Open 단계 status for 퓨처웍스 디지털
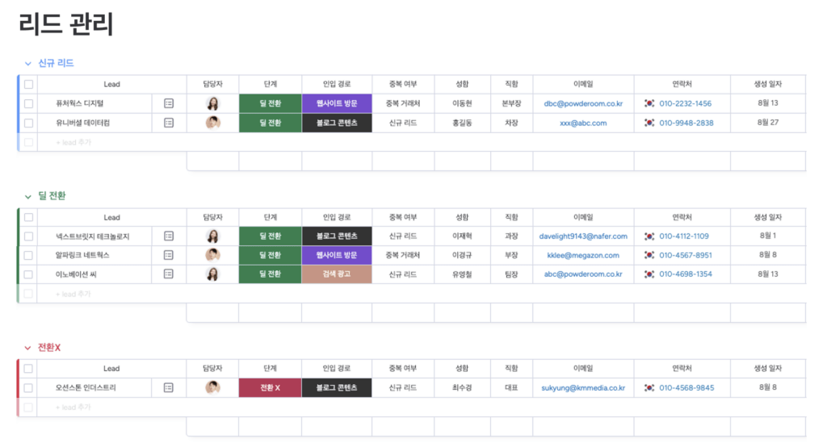This screenshot has width=827, height=443. (x=270, y=104)
